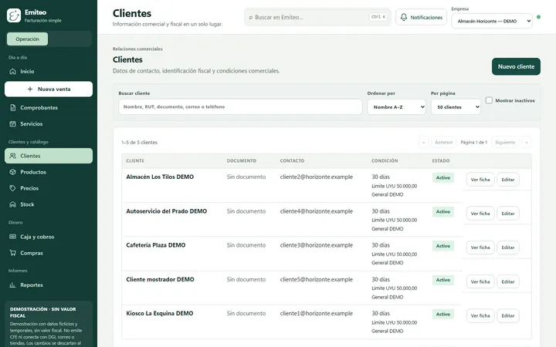Viewport: 556px width, 347px height.
Task: Open Compras in the sidebar
Action: pyautogui.click(x=49, y=253)
